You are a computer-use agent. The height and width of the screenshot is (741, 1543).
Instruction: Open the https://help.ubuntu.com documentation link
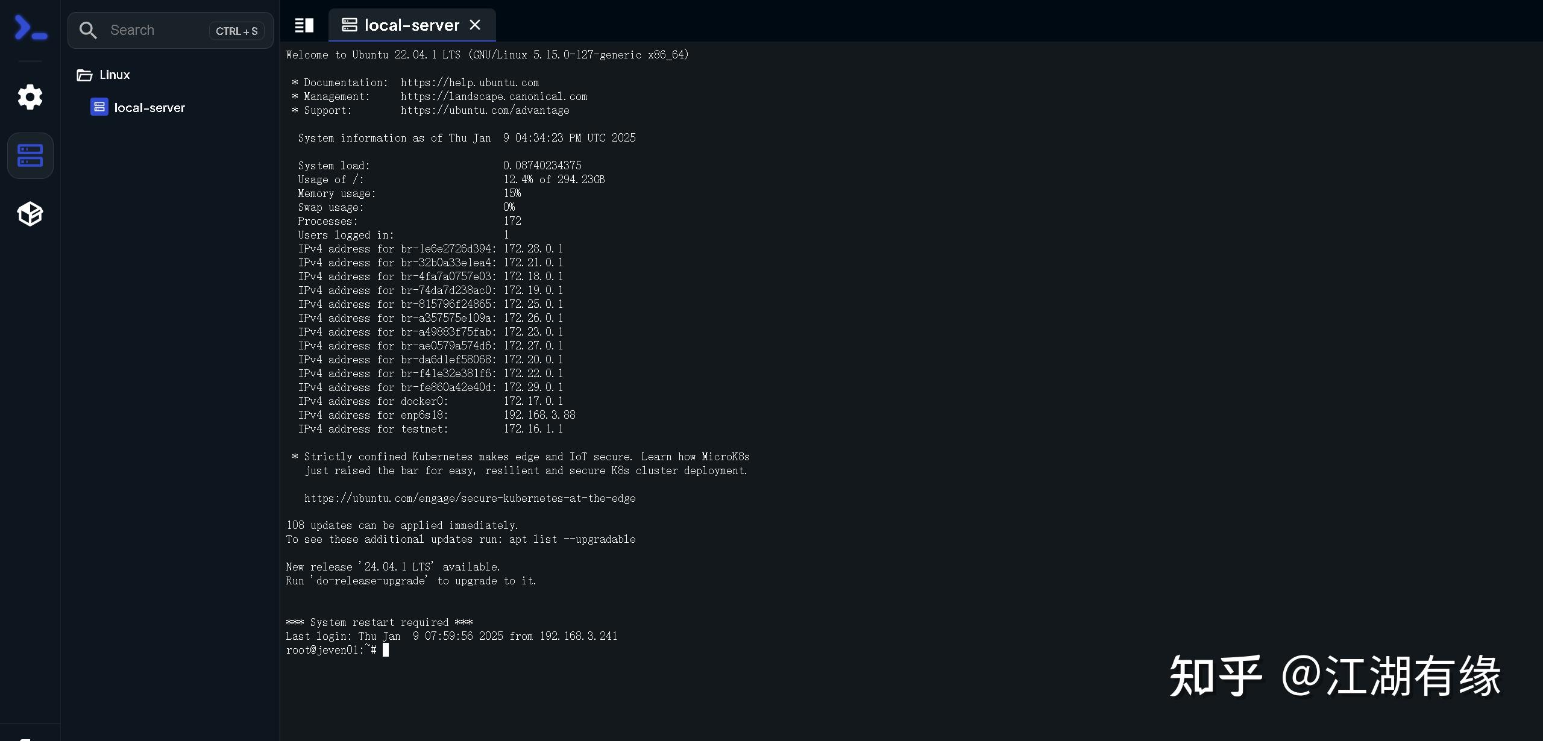tap(470, 82)
